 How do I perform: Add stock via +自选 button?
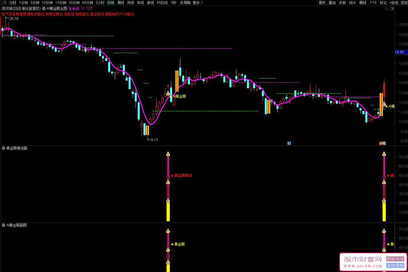pyautogui.click(x=394, y=2)
